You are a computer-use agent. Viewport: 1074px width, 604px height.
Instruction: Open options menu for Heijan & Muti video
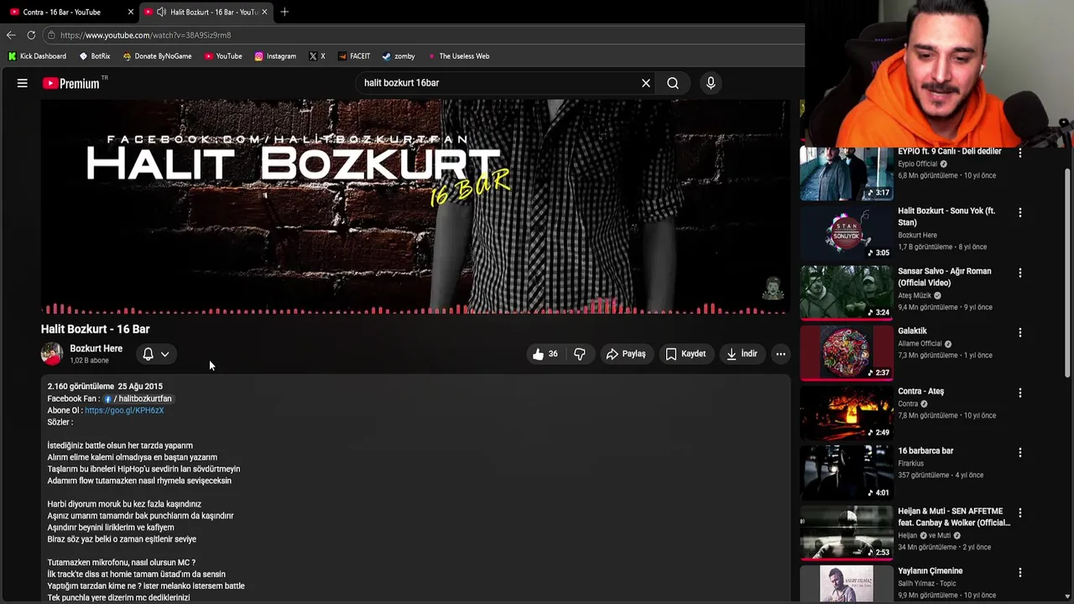[1020, 513]
